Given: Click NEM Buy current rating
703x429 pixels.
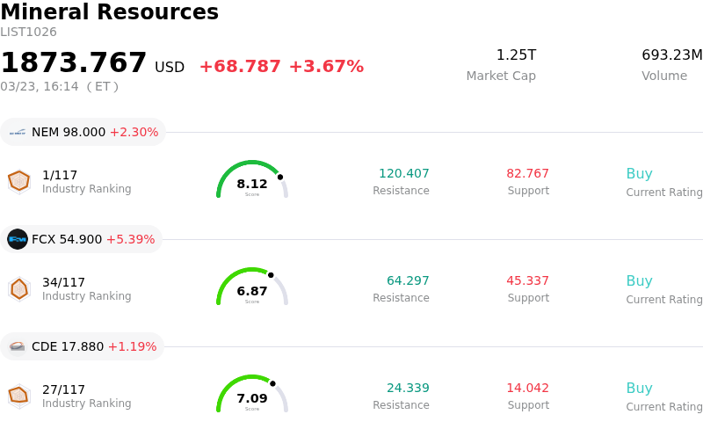Looking at the screenshot, I should click(x=639, y=174).
